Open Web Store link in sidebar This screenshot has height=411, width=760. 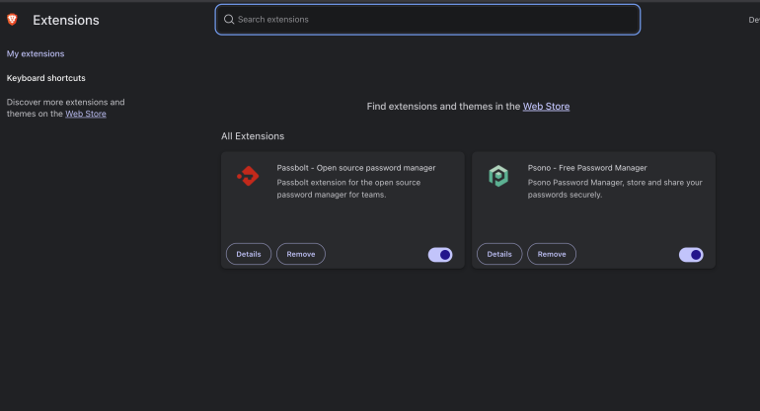click(86, 114)
